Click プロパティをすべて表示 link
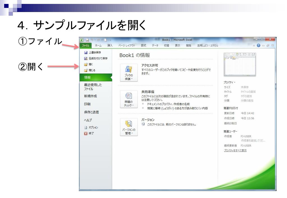 point(235,150)
